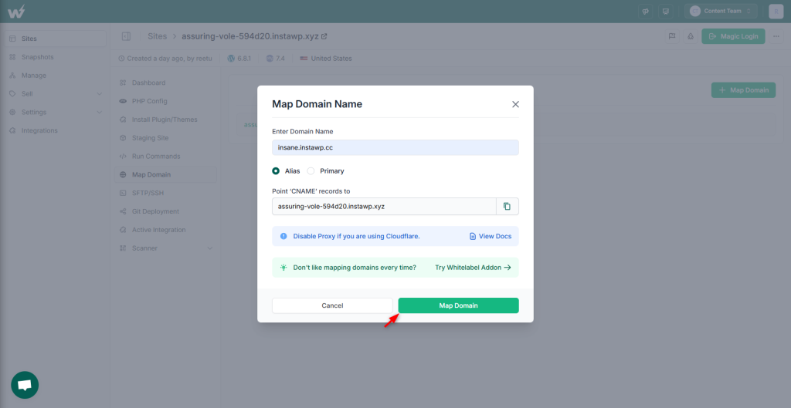Close the Map Domain Name dialog
Image resolution: width=791 pixels, height=408 pixels.
coord(515,104)
